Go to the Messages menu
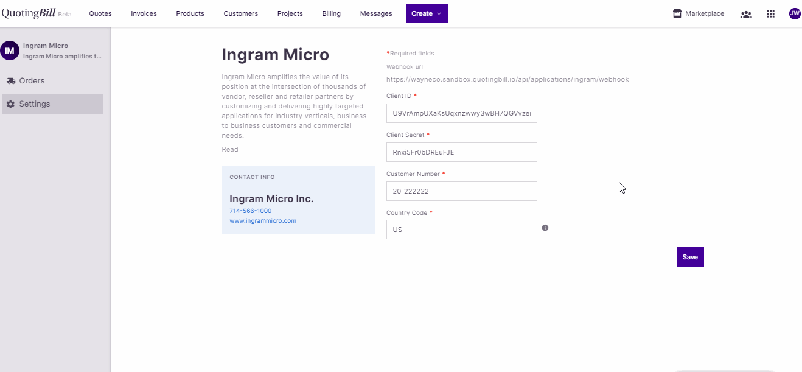802x372 pixels. coord(376,13)
